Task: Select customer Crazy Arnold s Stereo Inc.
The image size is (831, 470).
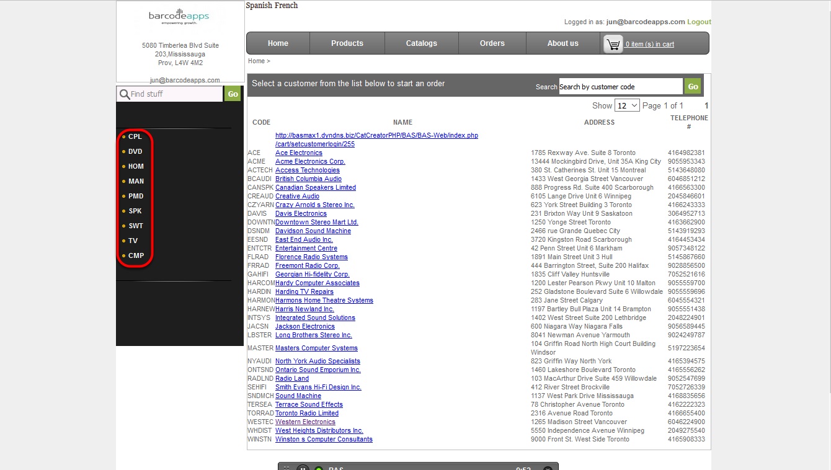Action: [315, 205]
